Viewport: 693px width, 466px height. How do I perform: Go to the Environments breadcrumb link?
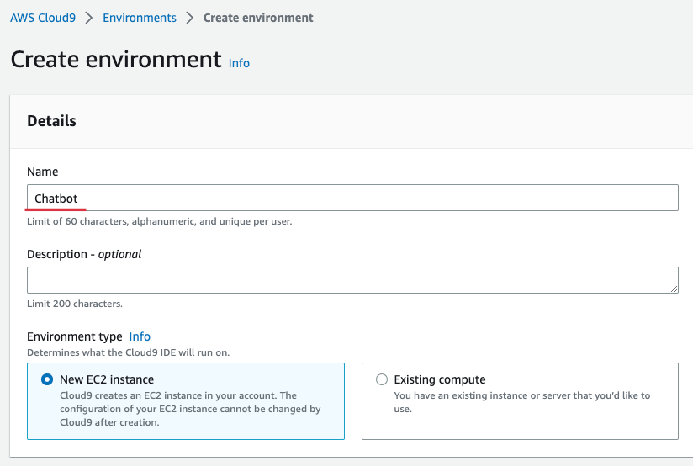(x=140, y=18)
